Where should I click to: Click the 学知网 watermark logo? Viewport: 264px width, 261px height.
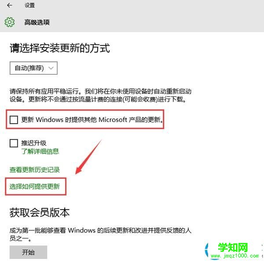pos(233,247)
